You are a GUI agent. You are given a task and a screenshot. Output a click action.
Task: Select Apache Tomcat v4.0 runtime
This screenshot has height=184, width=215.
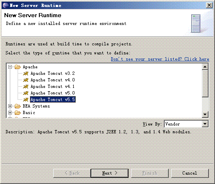point(53,80)
